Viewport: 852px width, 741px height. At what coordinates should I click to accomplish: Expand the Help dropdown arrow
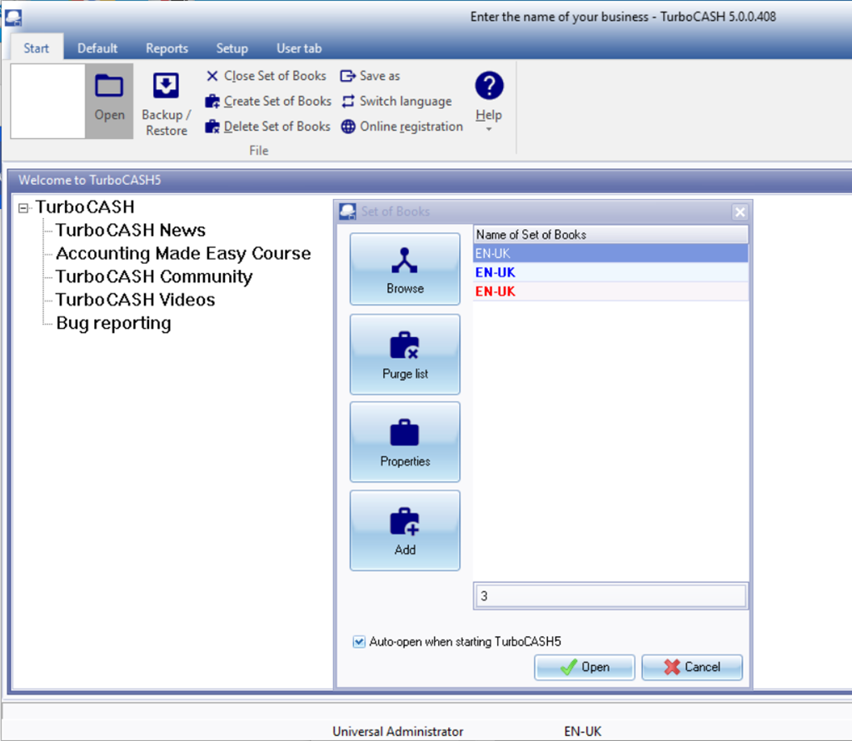(x=489, y=130)
